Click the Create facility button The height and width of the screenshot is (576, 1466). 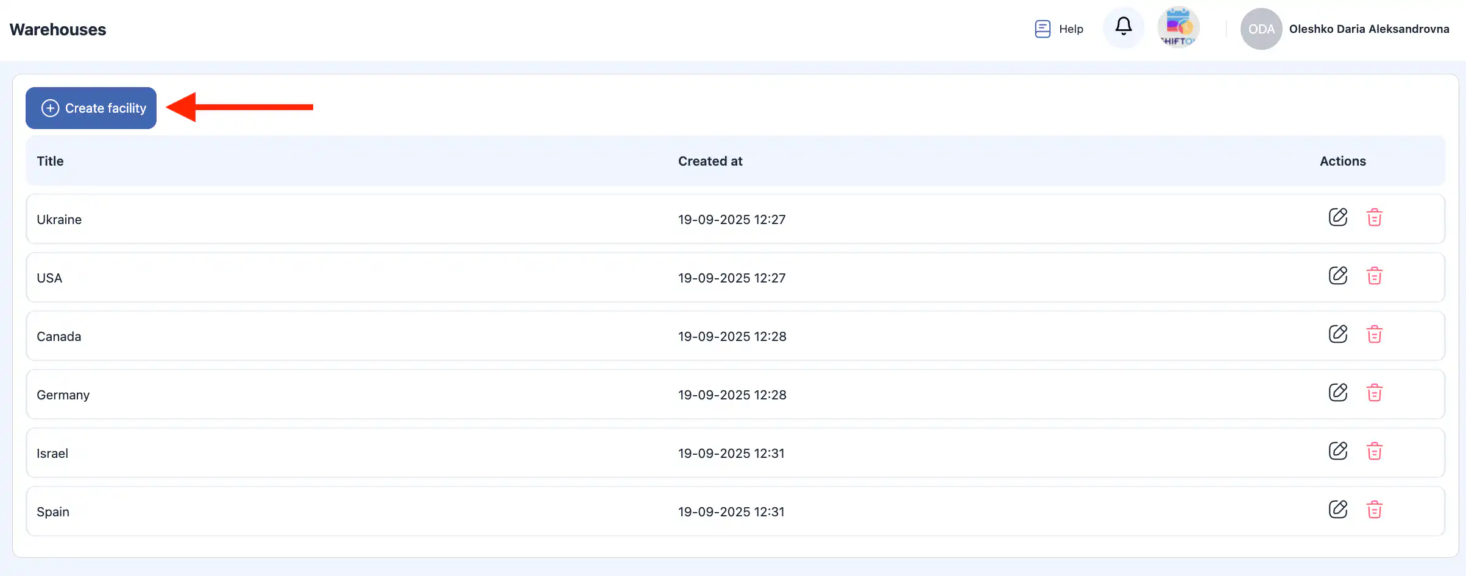point(91,108)
